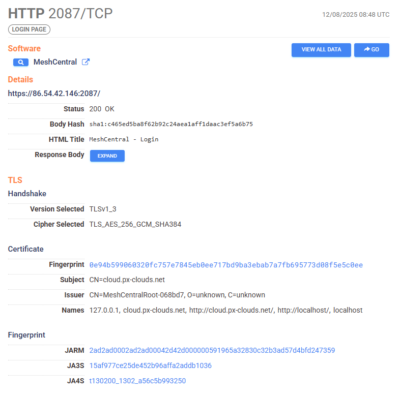
Task: Follow the JARM fingerprint link
Action: [x=212, y=350]
